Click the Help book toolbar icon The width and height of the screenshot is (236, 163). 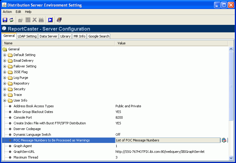59,20
